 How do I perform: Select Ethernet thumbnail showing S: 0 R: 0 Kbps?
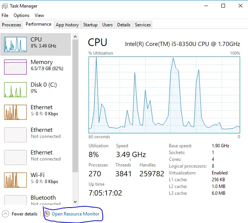(15, 112)
